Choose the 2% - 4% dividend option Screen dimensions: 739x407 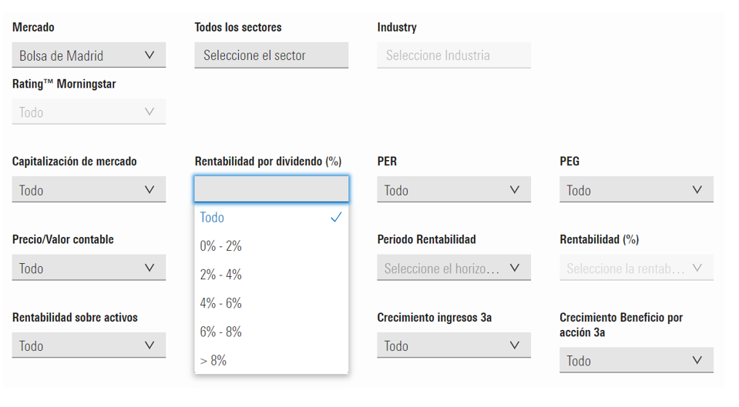click(x=221, y=275)
